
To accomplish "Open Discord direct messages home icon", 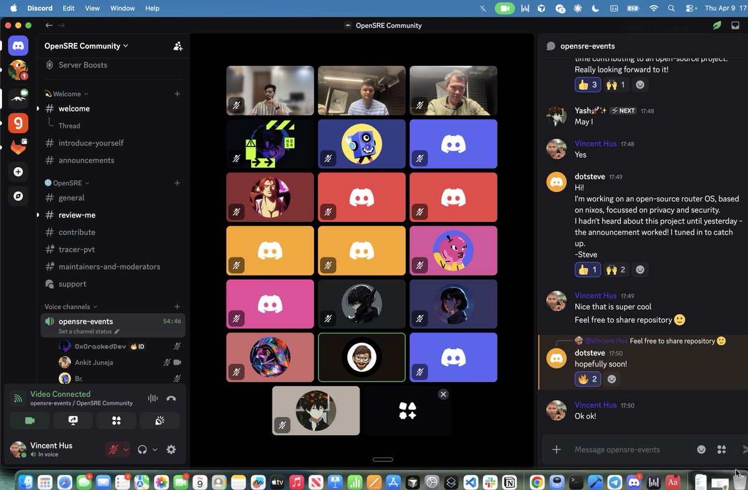I will (18, 45).
